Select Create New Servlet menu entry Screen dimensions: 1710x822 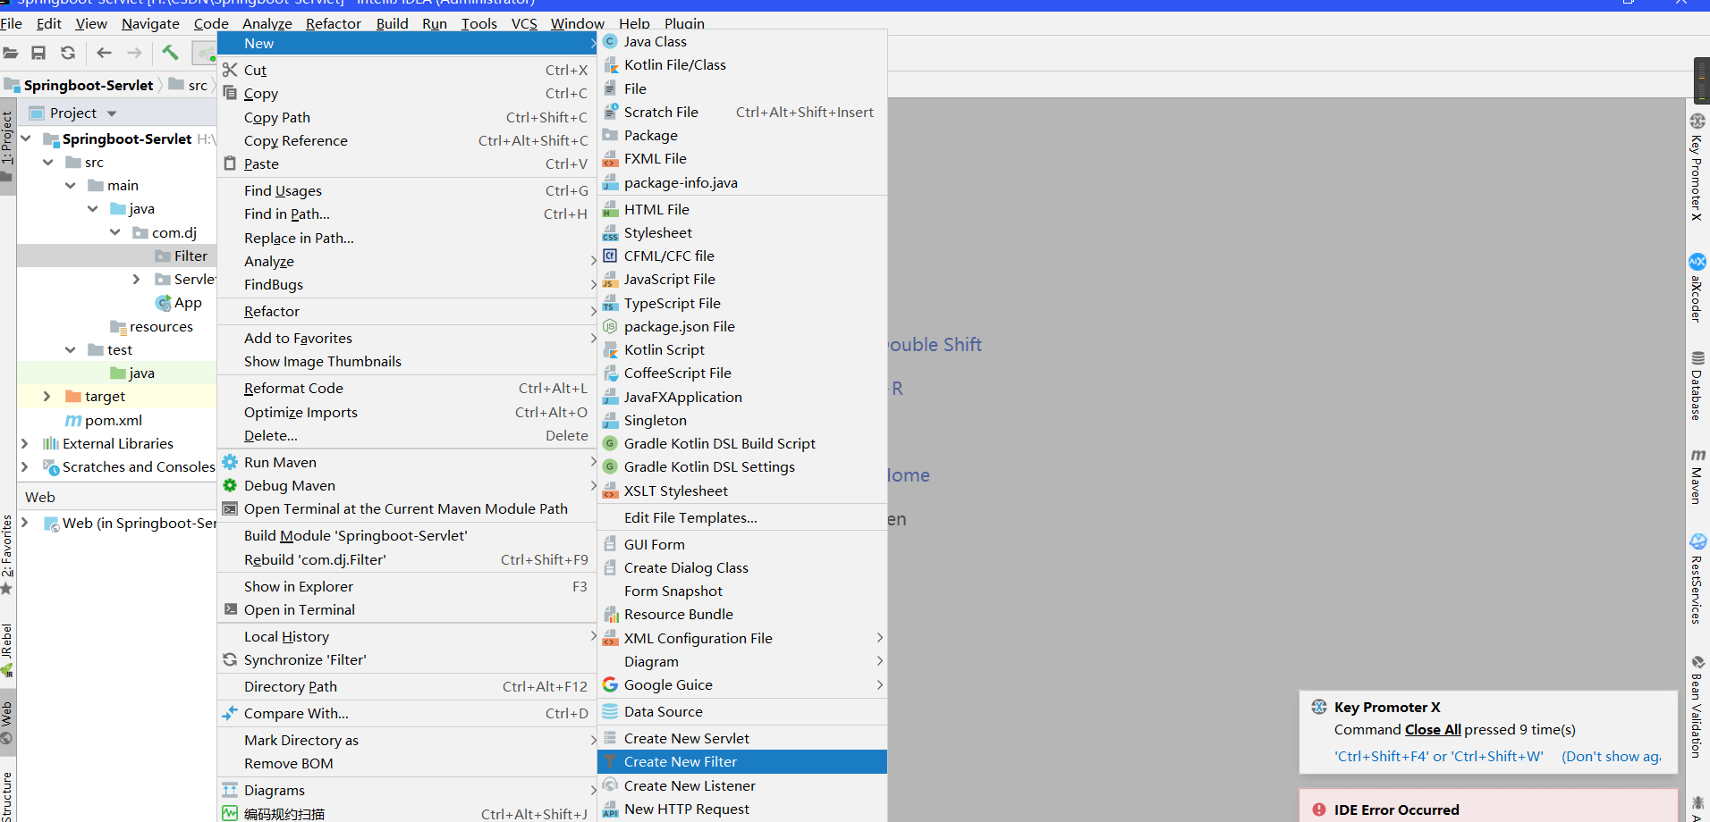(x=742, y=738)
